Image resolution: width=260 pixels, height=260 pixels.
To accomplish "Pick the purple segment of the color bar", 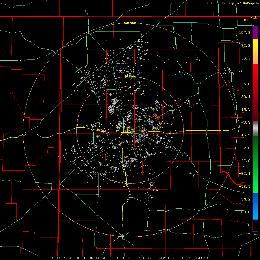I will click(x=255, y=32).
